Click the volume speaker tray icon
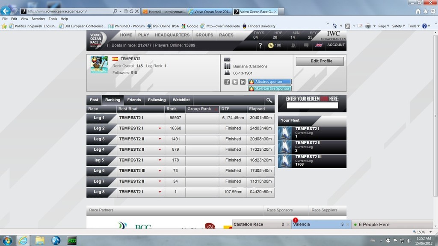The width and height of the screenshot is (438, 246). 409,240
